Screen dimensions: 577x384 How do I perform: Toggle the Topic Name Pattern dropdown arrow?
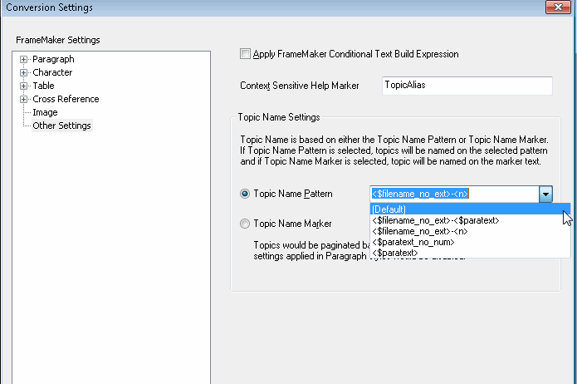[545, 194]
